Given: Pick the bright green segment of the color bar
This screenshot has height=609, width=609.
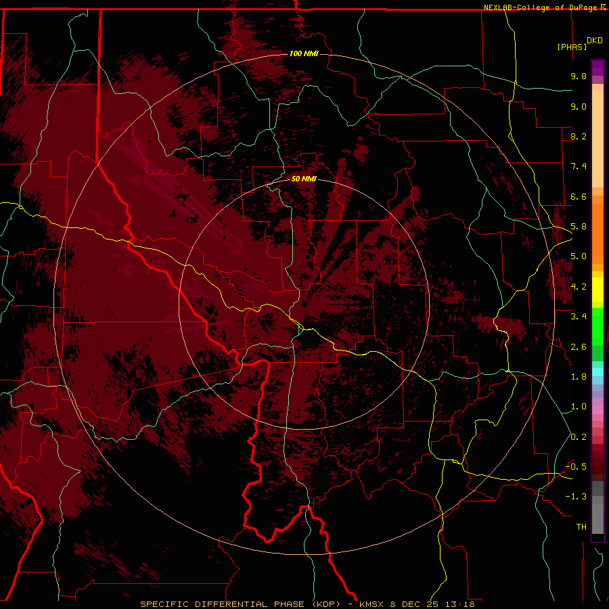Looking at the screenshot, I should (597, 327).
